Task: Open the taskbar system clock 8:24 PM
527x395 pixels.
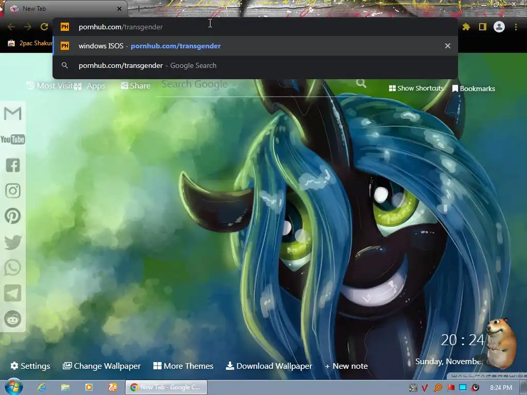Action: [501, 388]
